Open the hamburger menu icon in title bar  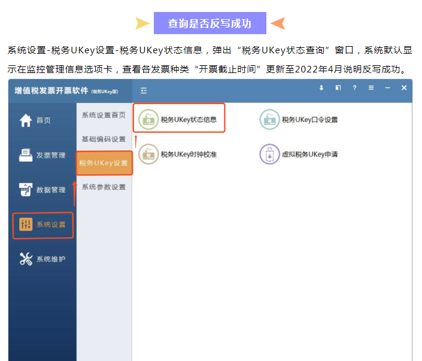click(x=371, y=88)
